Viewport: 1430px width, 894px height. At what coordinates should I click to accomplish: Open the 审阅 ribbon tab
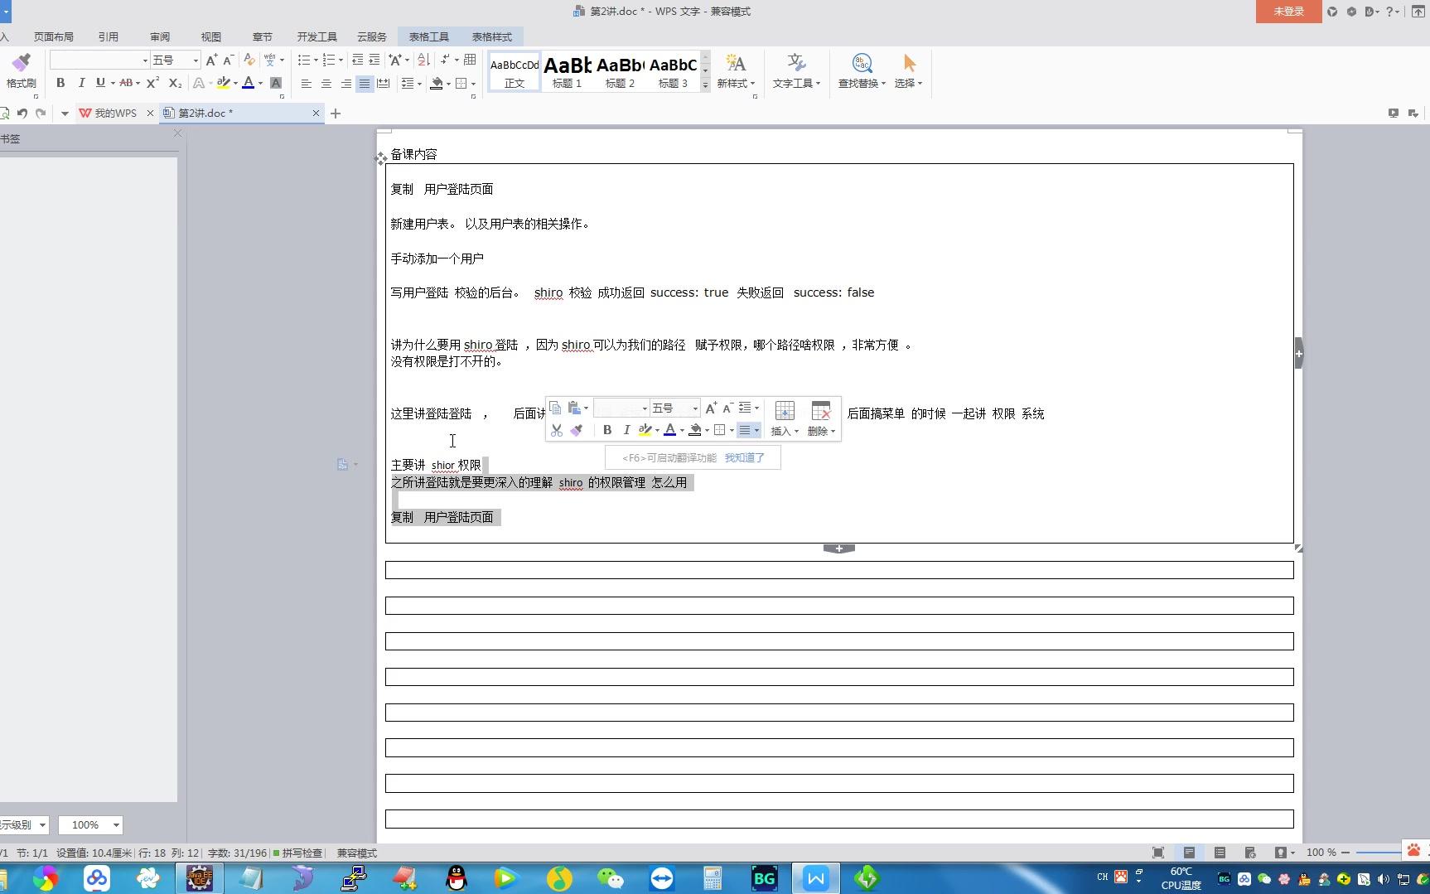click(x=160, y=36)
